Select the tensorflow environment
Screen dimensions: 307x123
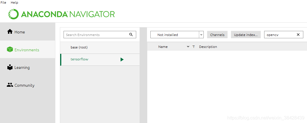pyautogui.click(x=100, y=60)
